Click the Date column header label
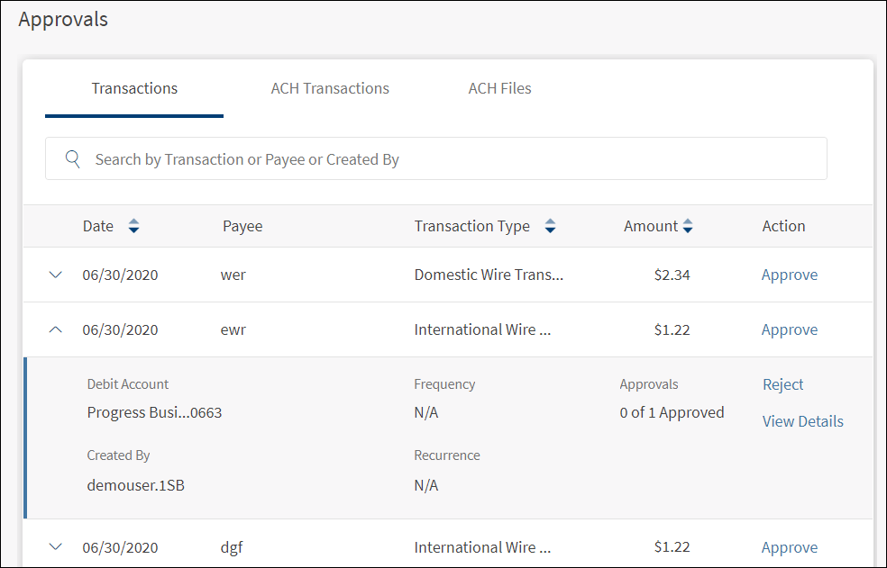The width and height of the screenshot is (887, 568). [98, 226]
